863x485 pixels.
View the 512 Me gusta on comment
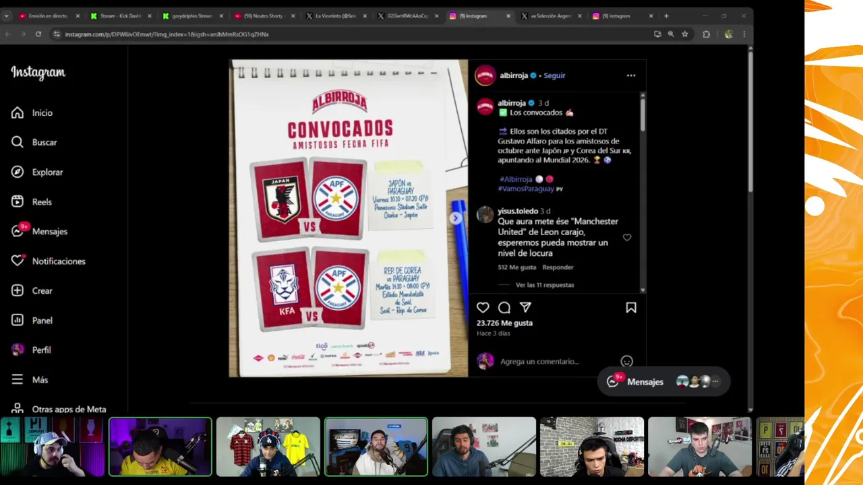click(x=517, y=267)
